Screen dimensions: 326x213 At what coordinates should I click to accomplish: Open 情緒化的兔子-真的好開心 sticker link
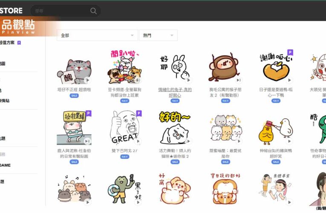(175, 92)
